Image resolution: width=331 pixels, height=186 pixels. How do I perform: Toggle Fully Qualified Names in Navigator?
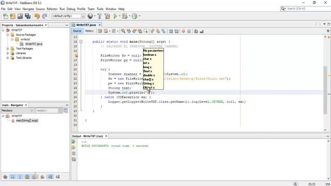[42, 177]
